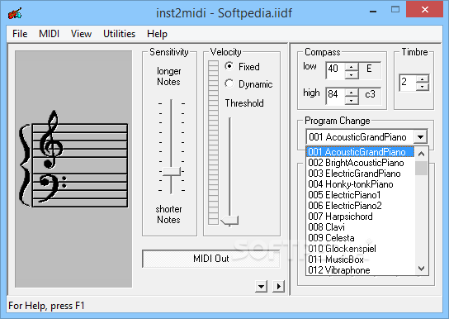
Task: Click the Timbre value field
Action: (x=408, y=83)
